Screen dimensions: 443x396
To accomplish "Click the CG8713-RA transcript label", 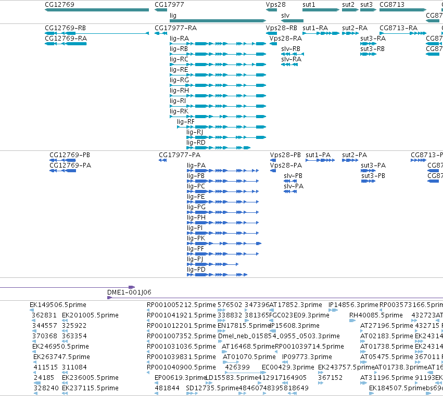I will click(x=399, y=28).
